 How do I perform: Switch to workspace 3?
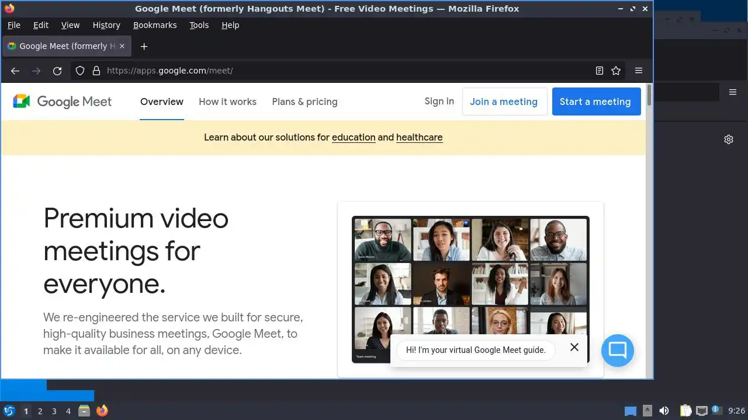(x=54, y=411)
